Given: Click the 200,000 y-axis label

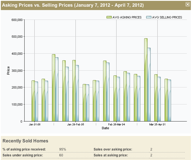Looking at the screenshot, I should coord(17,87).
